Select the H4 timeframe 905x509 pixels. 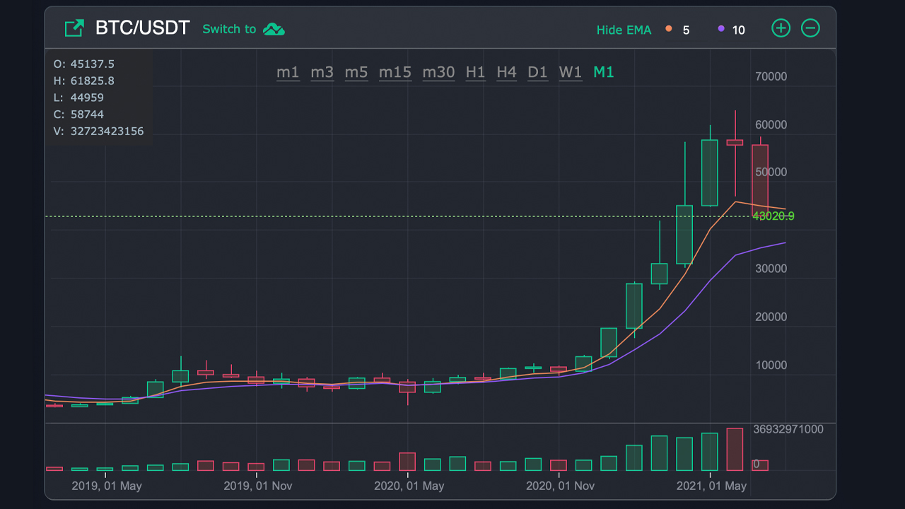506,72
